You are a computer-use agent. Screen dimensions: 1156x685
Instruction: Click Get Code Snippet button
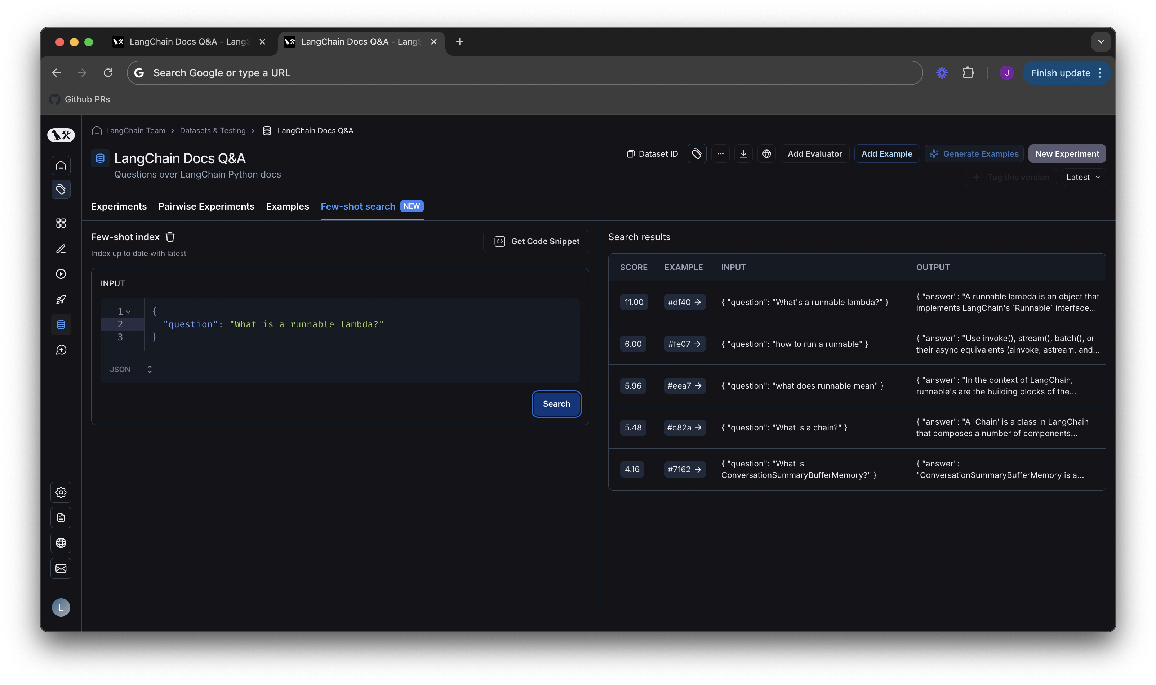(x=536, y=241)
